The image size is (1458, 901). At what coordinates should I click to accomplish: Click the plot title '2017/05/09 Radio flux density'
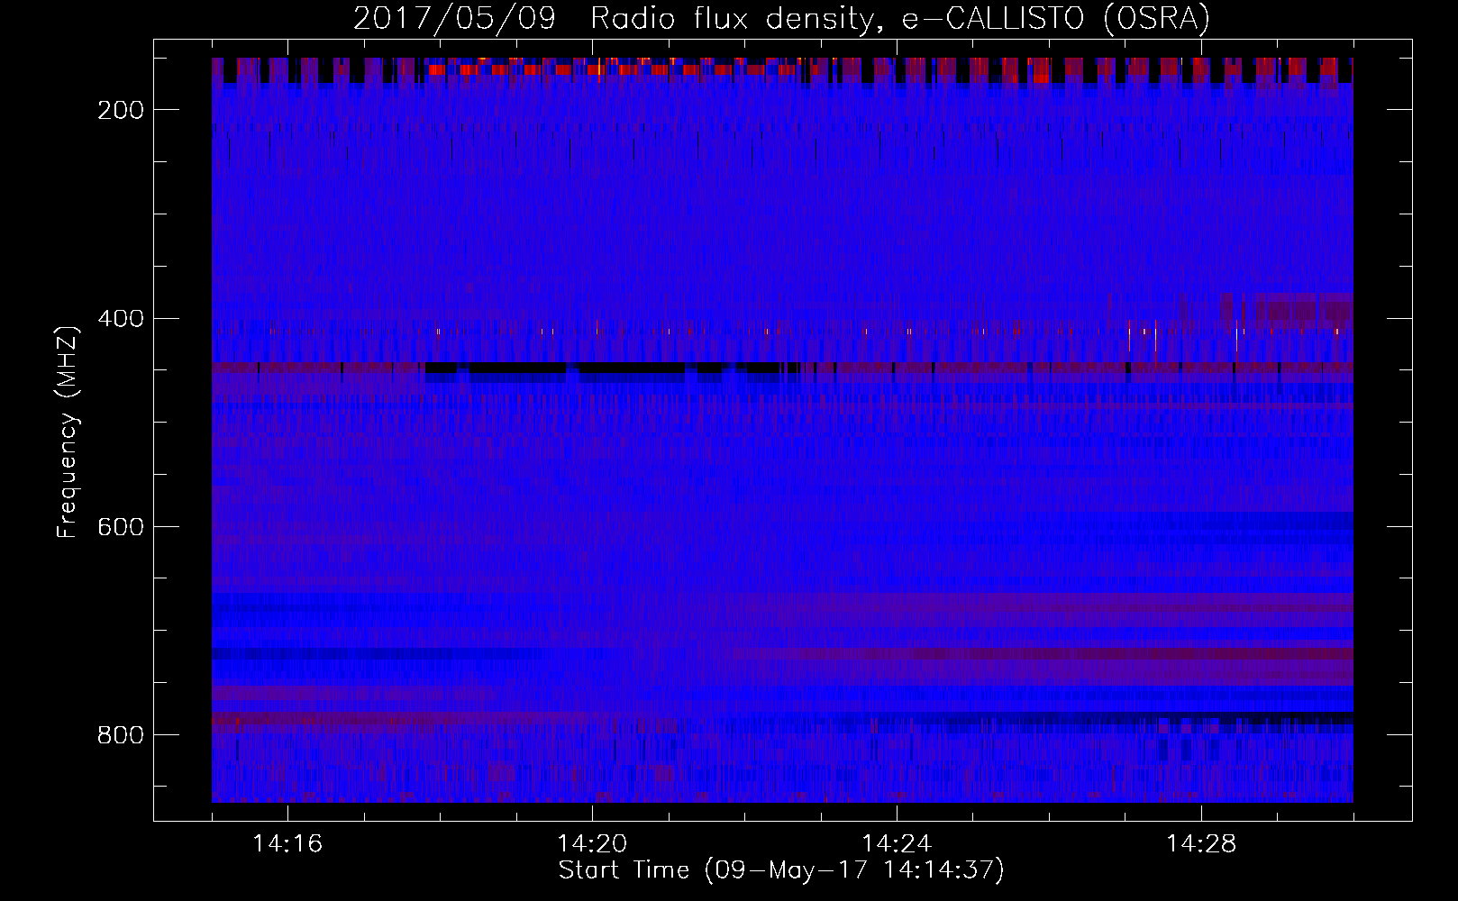pyautogui.click(x=781, y=18)
